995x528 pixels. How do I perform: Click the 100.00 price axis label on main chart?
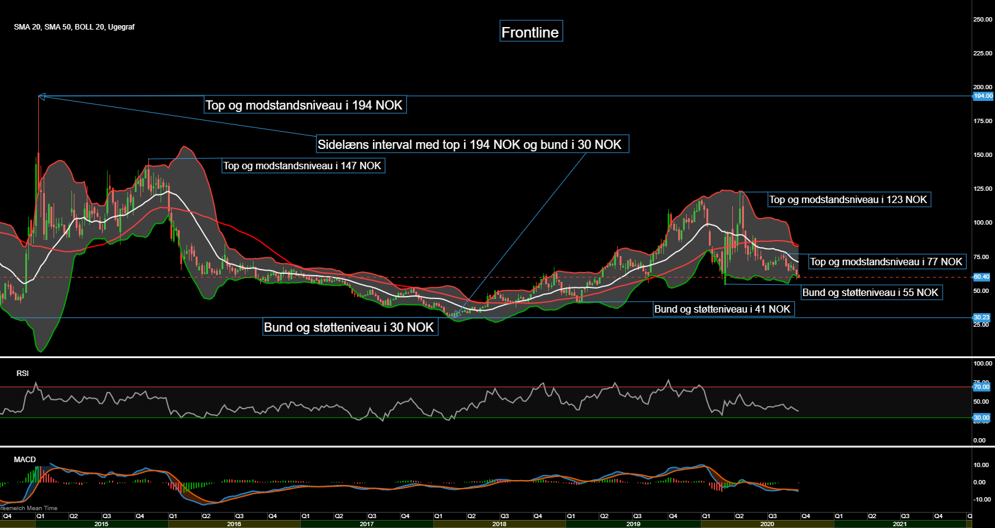click(x=983, y=223)
